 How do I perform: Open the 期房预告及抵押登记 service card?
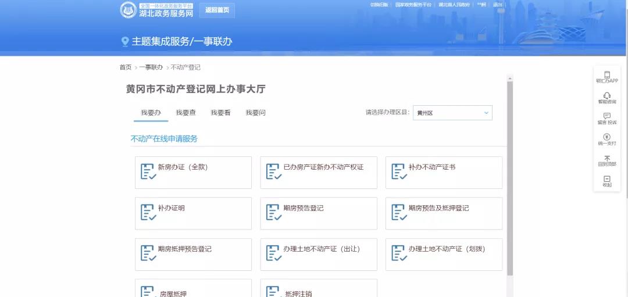(x=444, y=213)
